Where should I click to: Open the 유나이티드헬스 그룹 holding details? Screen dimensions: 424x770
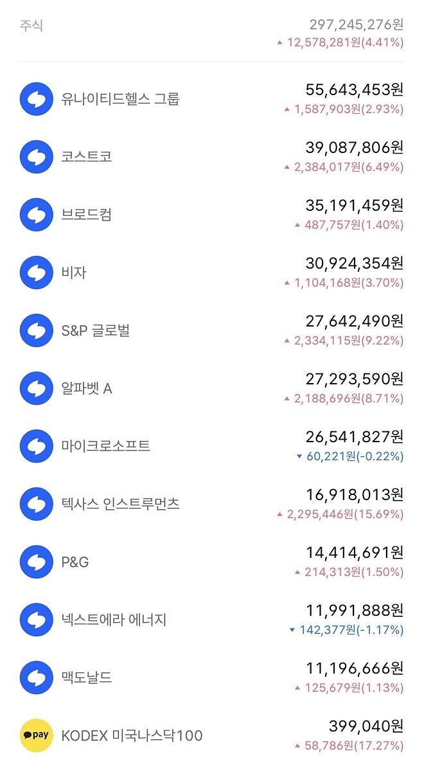click(212, 98)
